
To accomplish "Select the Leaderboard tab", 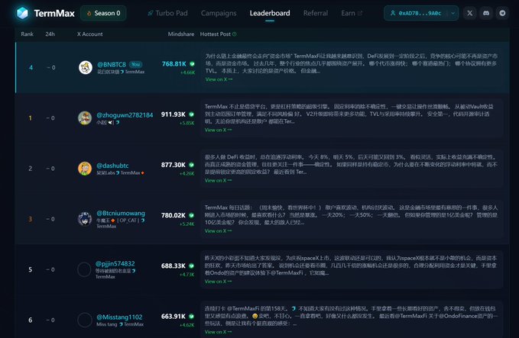I will click(270, 13).
